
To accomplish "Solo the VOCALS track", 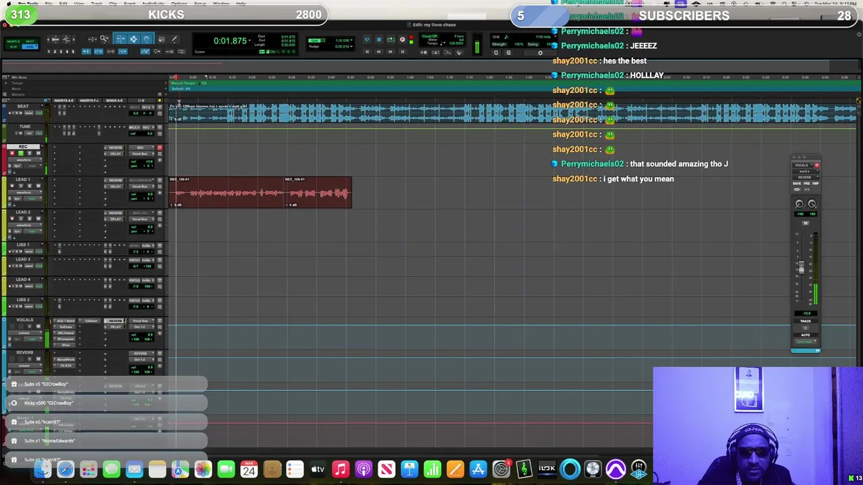I will point(30,326).
